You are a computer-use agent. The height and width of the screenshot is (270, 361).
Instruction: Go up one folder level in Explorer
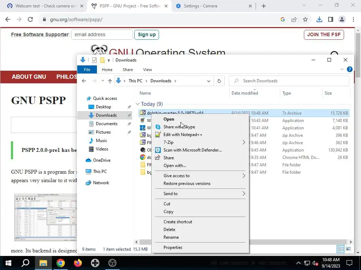pyautogui.click(x=110, y=81)
